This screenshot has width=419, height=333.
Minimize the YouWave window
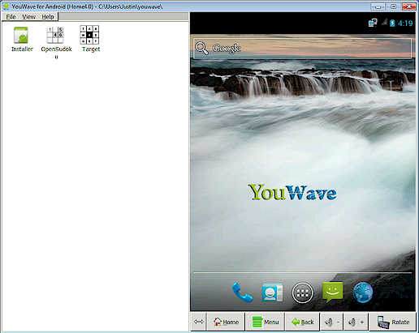tap(378, 6)
